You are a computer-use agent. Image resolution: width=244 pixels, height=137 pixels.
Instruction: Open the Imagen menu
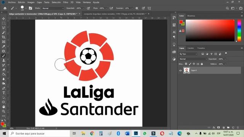point(31,2)
